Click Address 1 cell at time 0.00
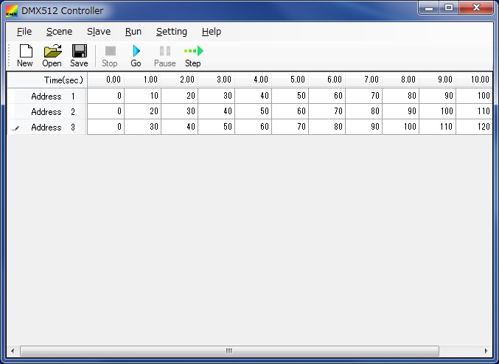The height and width of the screenshot is (364, 499). tap(105, 96)
